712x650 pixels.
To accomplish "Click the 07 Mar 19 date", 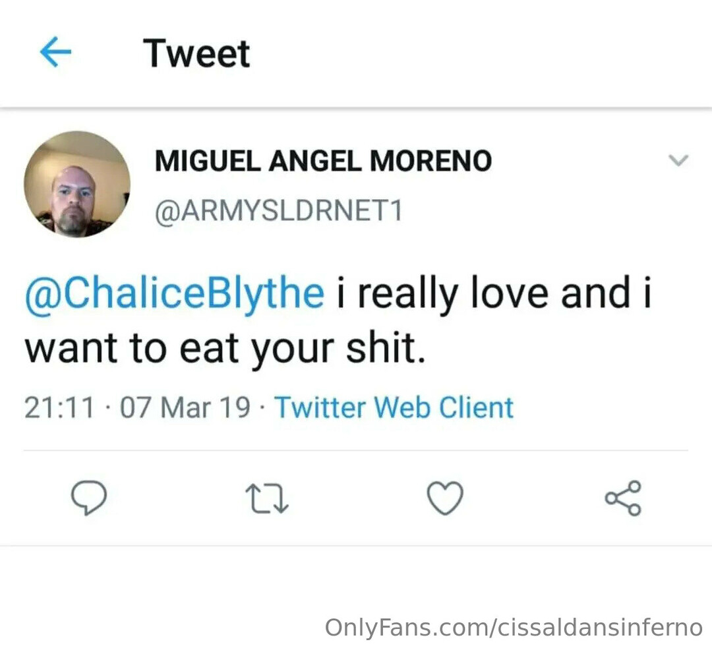I will click(186, 408).
